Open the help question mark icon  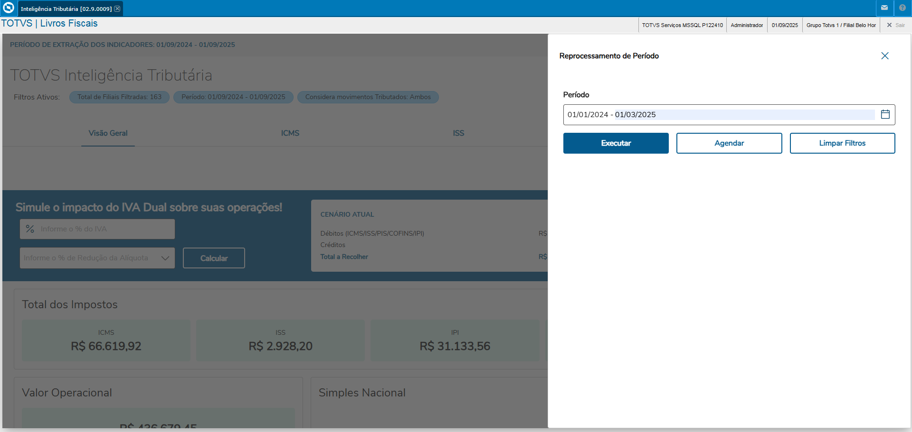coord(902,8)
